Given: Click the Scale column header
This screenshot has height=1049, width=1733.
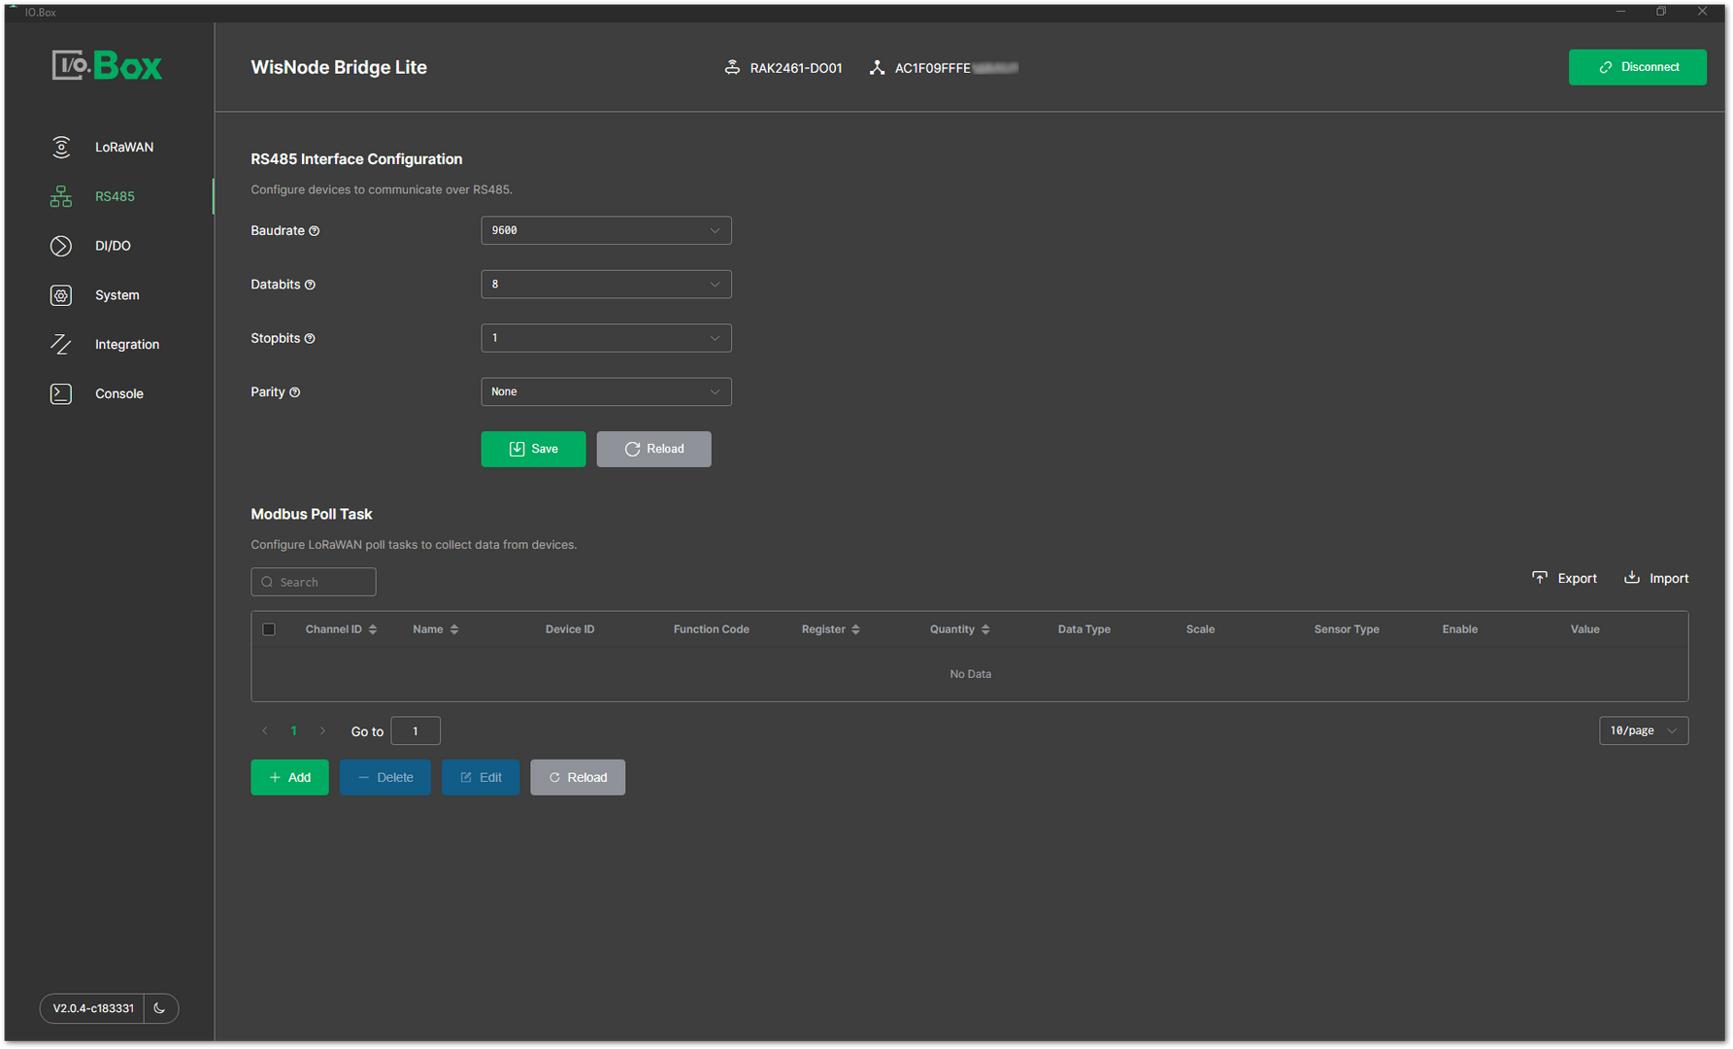Looking at the screenshot, I should pos(1200,629).
